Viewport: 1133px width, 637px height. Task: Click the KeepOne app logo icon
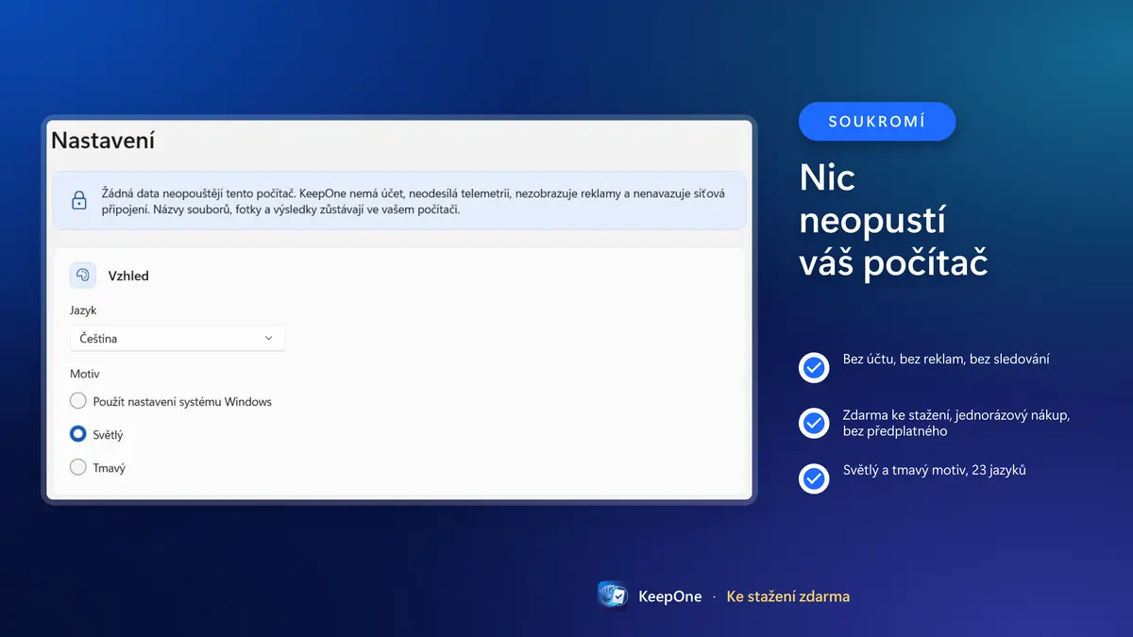(613, 595)
